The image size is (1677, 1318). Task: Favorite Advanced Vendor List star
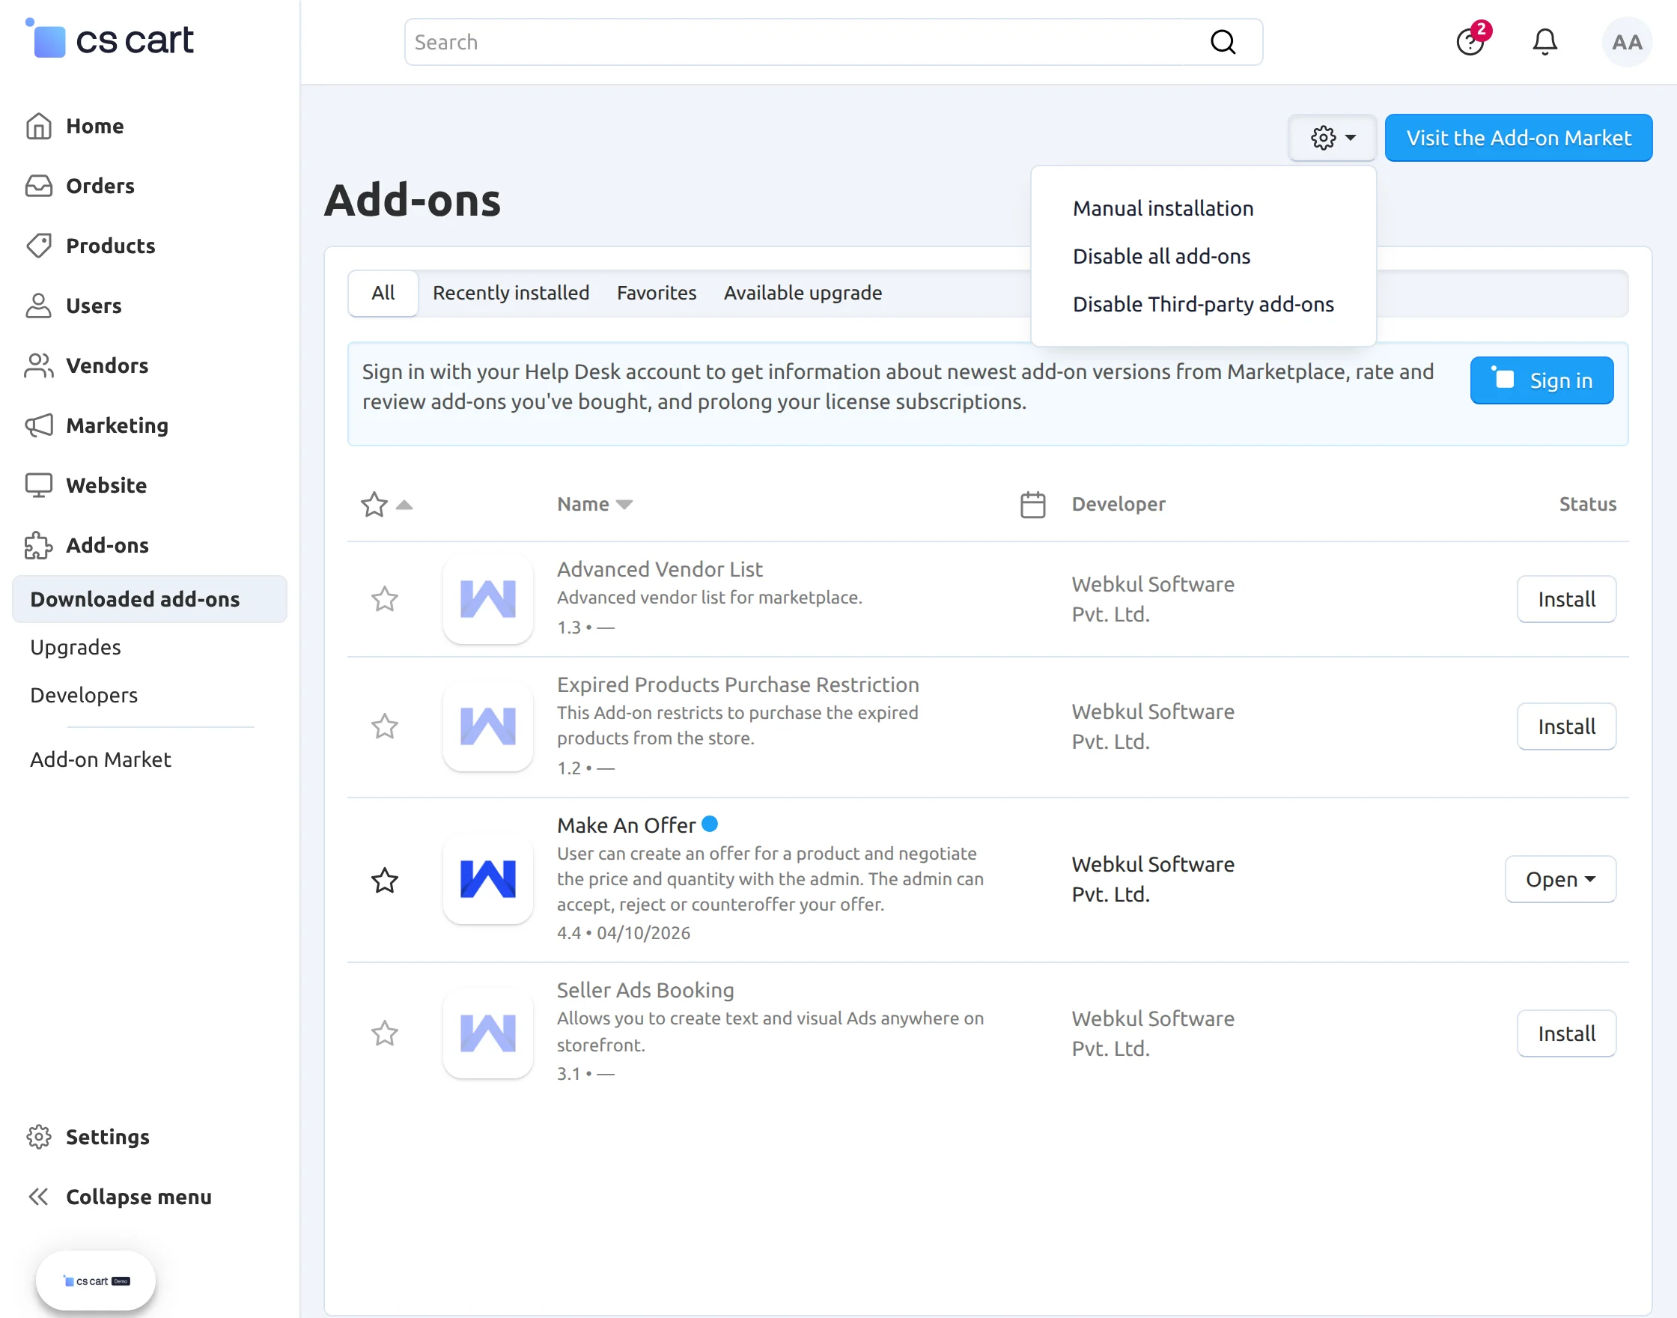point(384,599)
